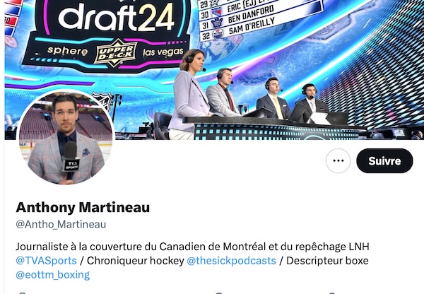424x294 pixels.
Task: Click the Maple Leafs logo beside pick 31
Action: (x=217, y=23)
